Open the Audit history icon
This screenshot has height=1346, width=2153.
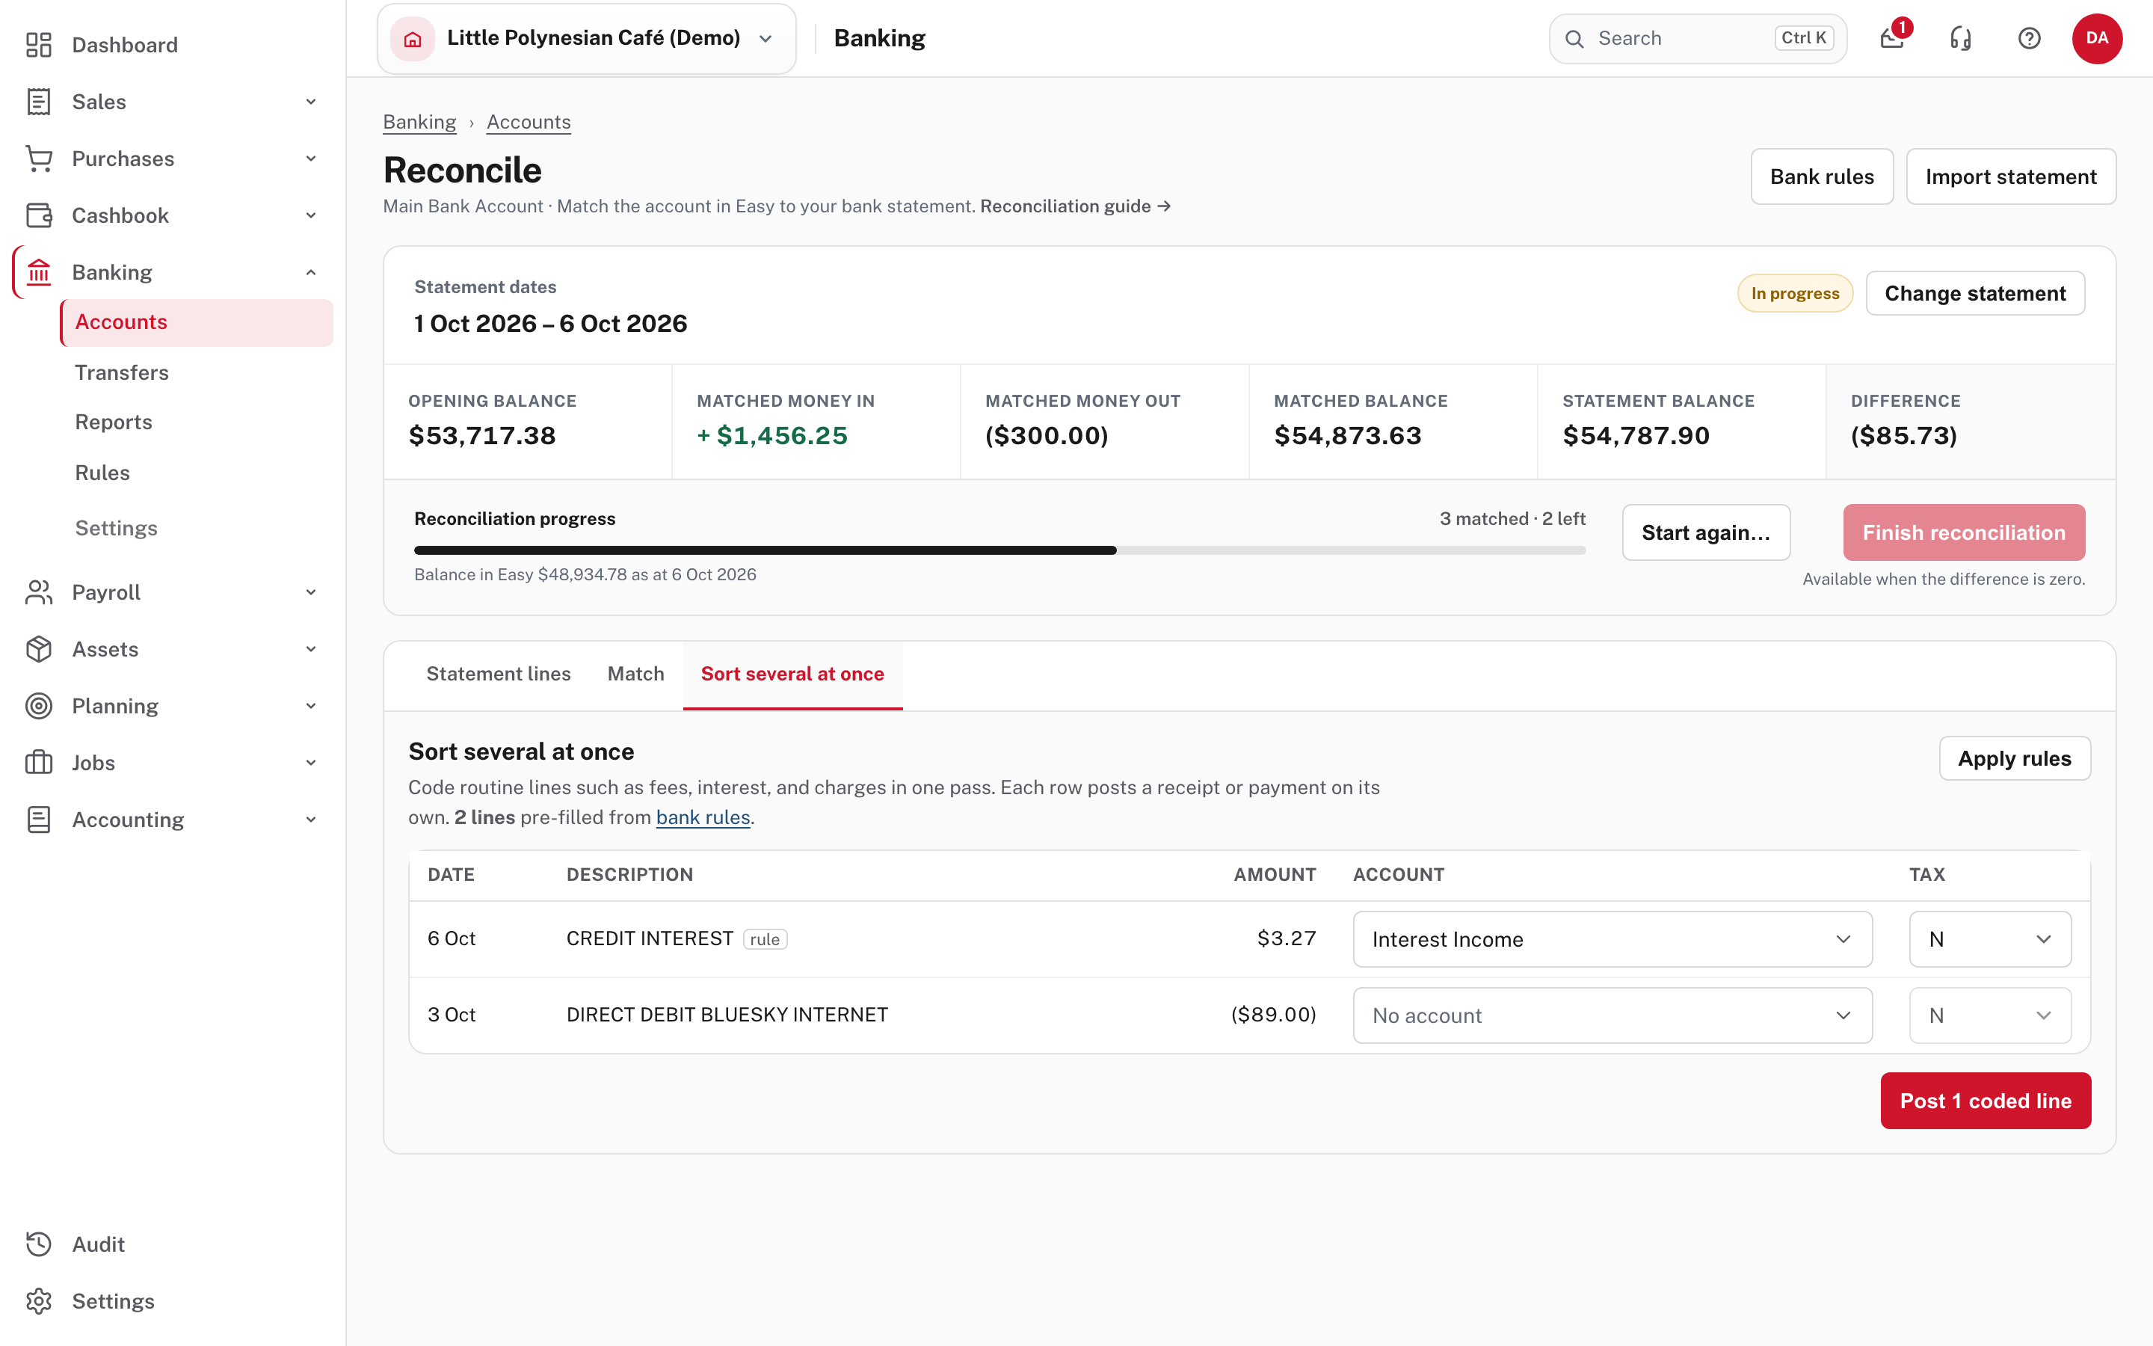[38, 1244]
